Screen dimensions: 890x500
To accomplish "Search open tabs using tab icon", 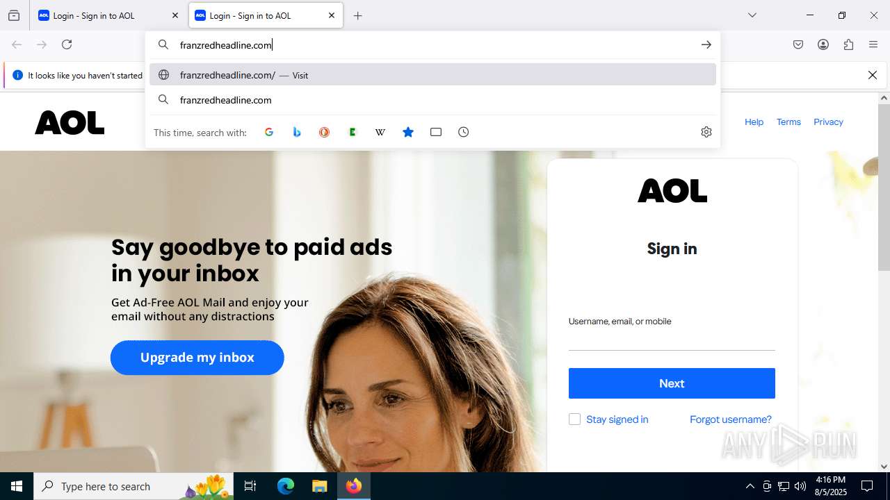I will pos(436,132).
